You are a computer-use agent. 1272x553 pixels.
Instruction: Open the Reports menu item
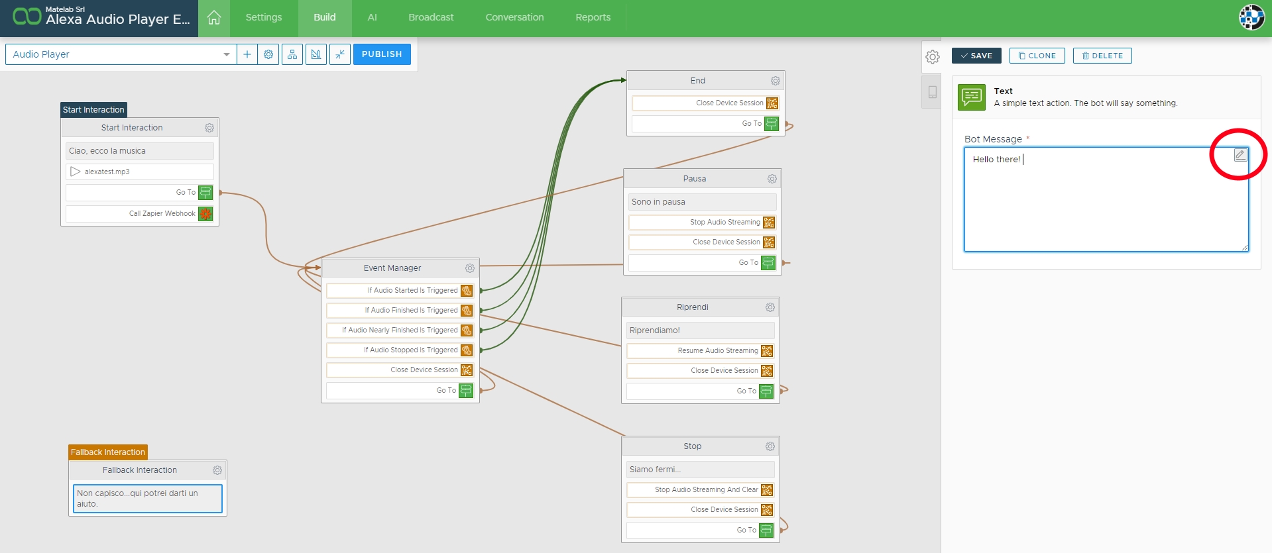[x=593, y=18]
